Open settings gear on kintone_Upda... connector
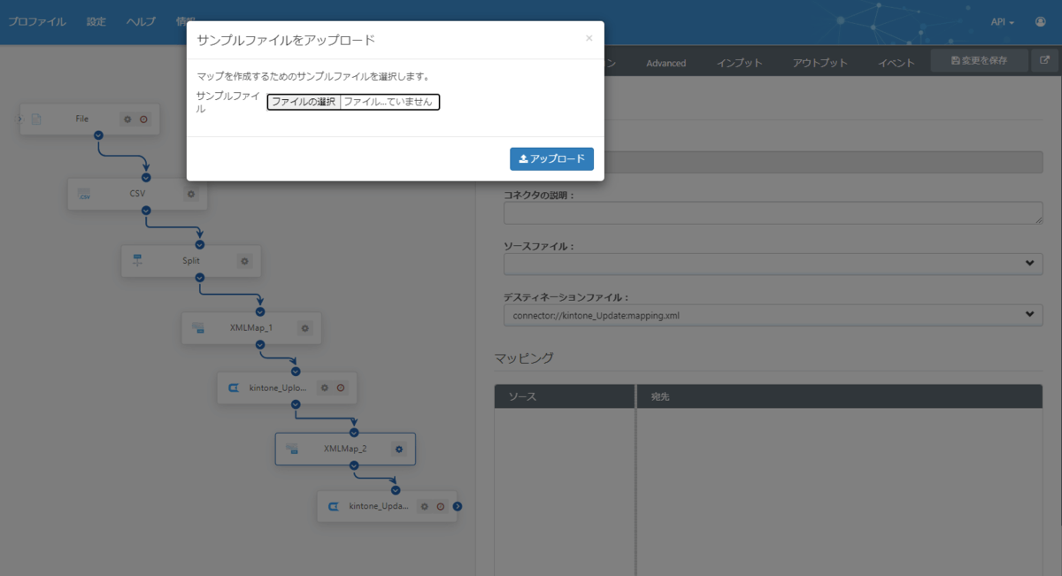This screenshot has width=1062, height=576. [x=424, y=506]
